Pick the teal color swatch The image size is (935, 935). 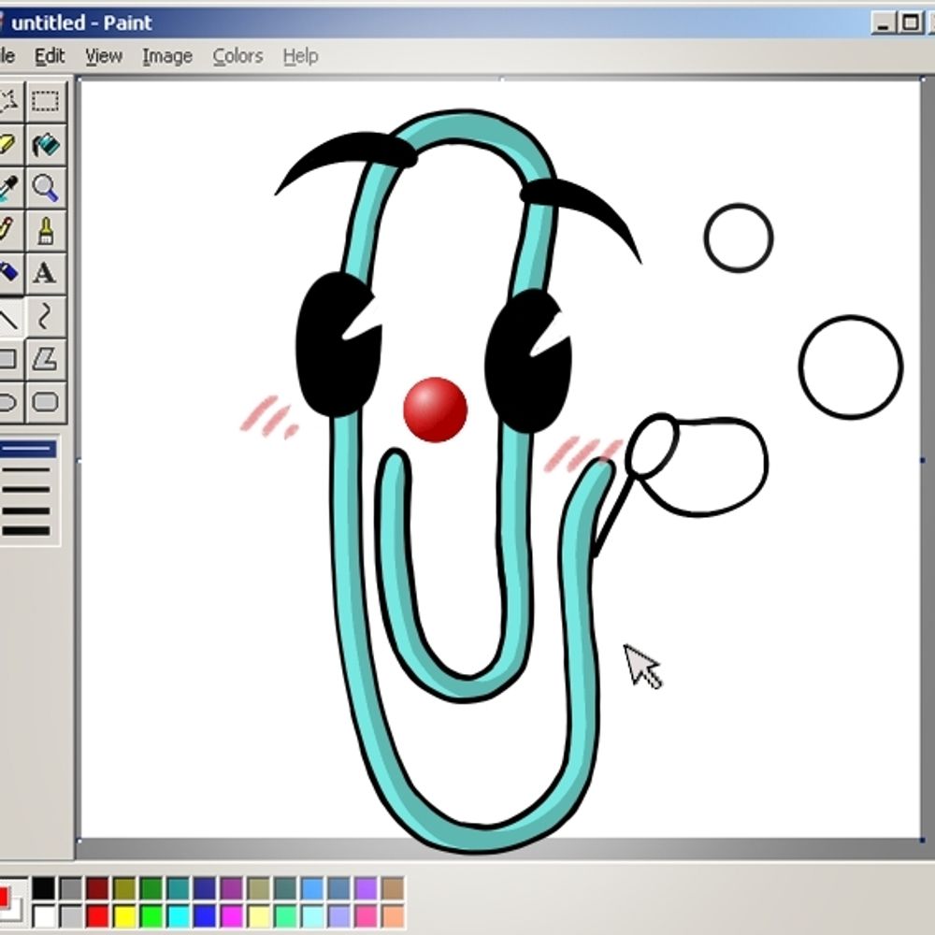pyautogui.click(x=178, y=888)
